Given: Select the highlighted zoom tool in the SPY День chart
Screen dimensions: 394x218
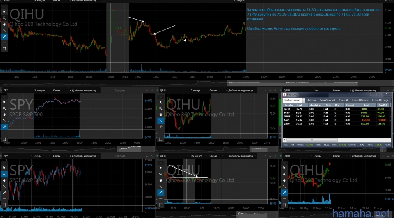Looking at the screenshot, I should (4, 174).
